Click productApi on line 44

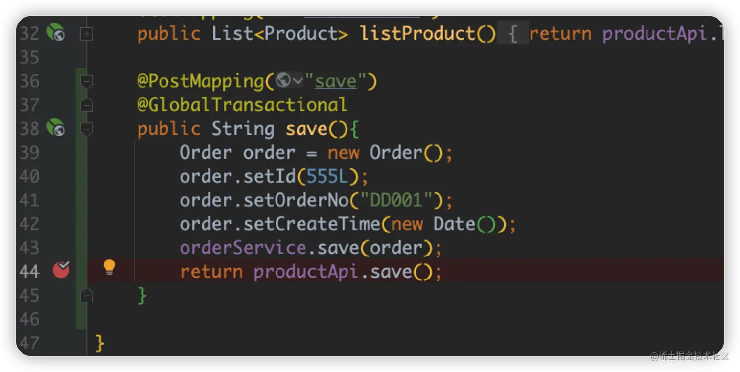coord(306,272)
